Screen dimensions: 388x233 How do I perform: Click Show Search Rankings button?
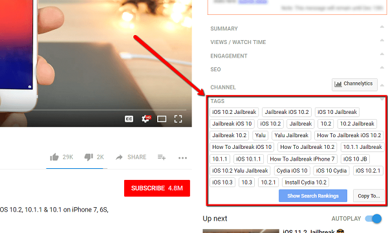pos(313,196)
